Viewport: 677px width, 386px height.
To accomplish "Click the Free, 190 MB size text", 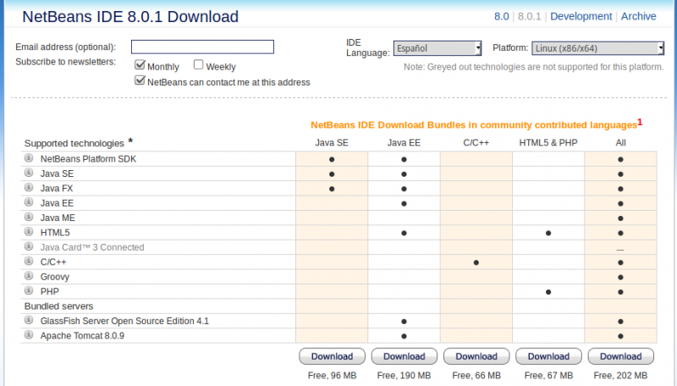I will (x=404, y=376).
